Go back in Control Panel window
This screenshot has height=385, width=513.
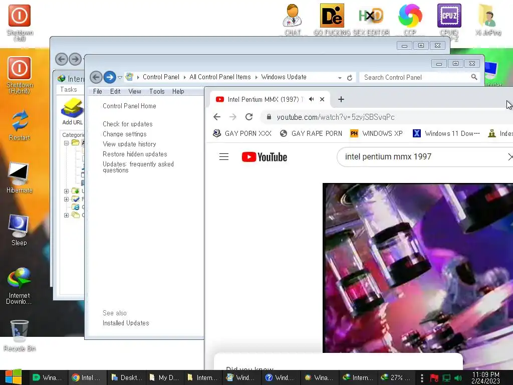(x=96, y=77)
